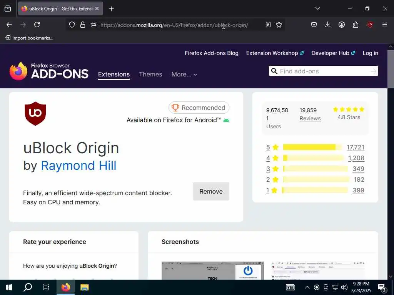The height and width of the screenshot is (295, 394).
Task: Open News and interests taskbar icon
Action: [x=290, y=287]
